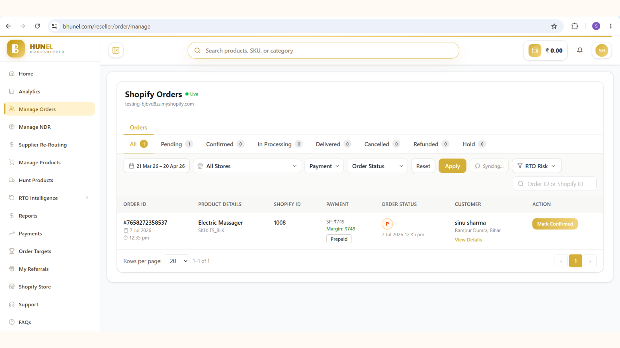
Task: Click the Reset filters button
Action: click(423, 166)
